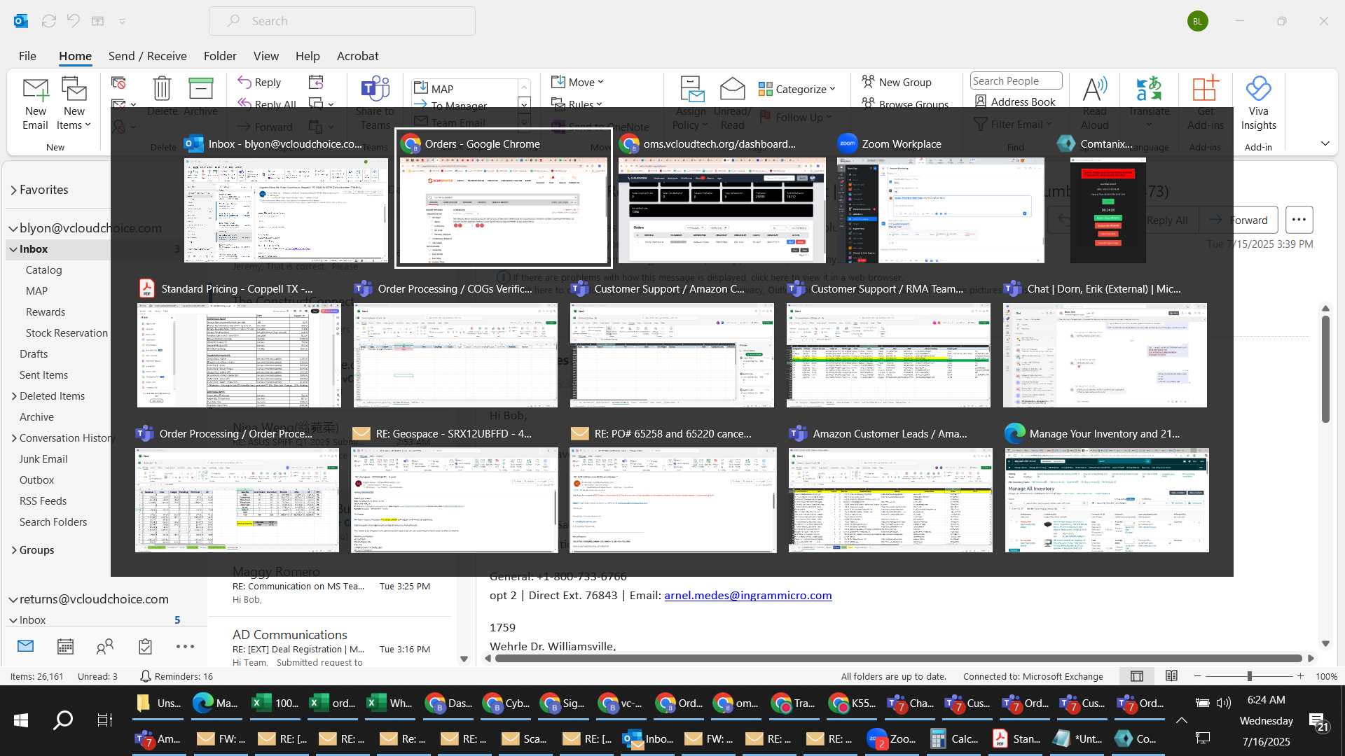The width and height of the screenshot is (1345, 756).
Task: Open the more actions ellipsis in reading pane
Action: (x=1299, y=220)
